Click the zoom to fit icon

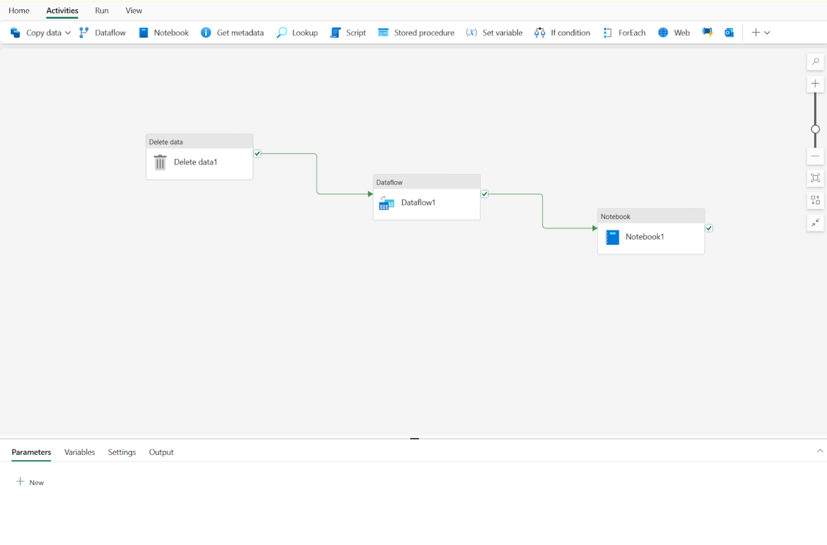pyautogui.click(x=815, y=178)
